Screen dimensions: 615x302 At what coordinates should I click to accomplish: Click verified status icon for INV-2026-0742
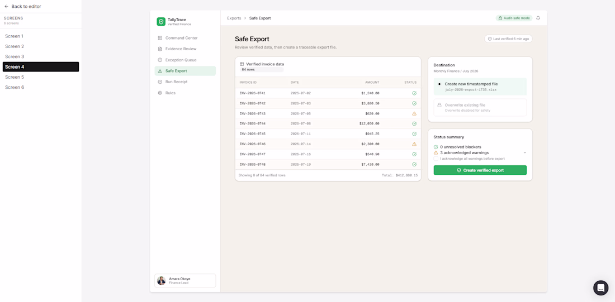pyautogui.click(x=414, y=103)
